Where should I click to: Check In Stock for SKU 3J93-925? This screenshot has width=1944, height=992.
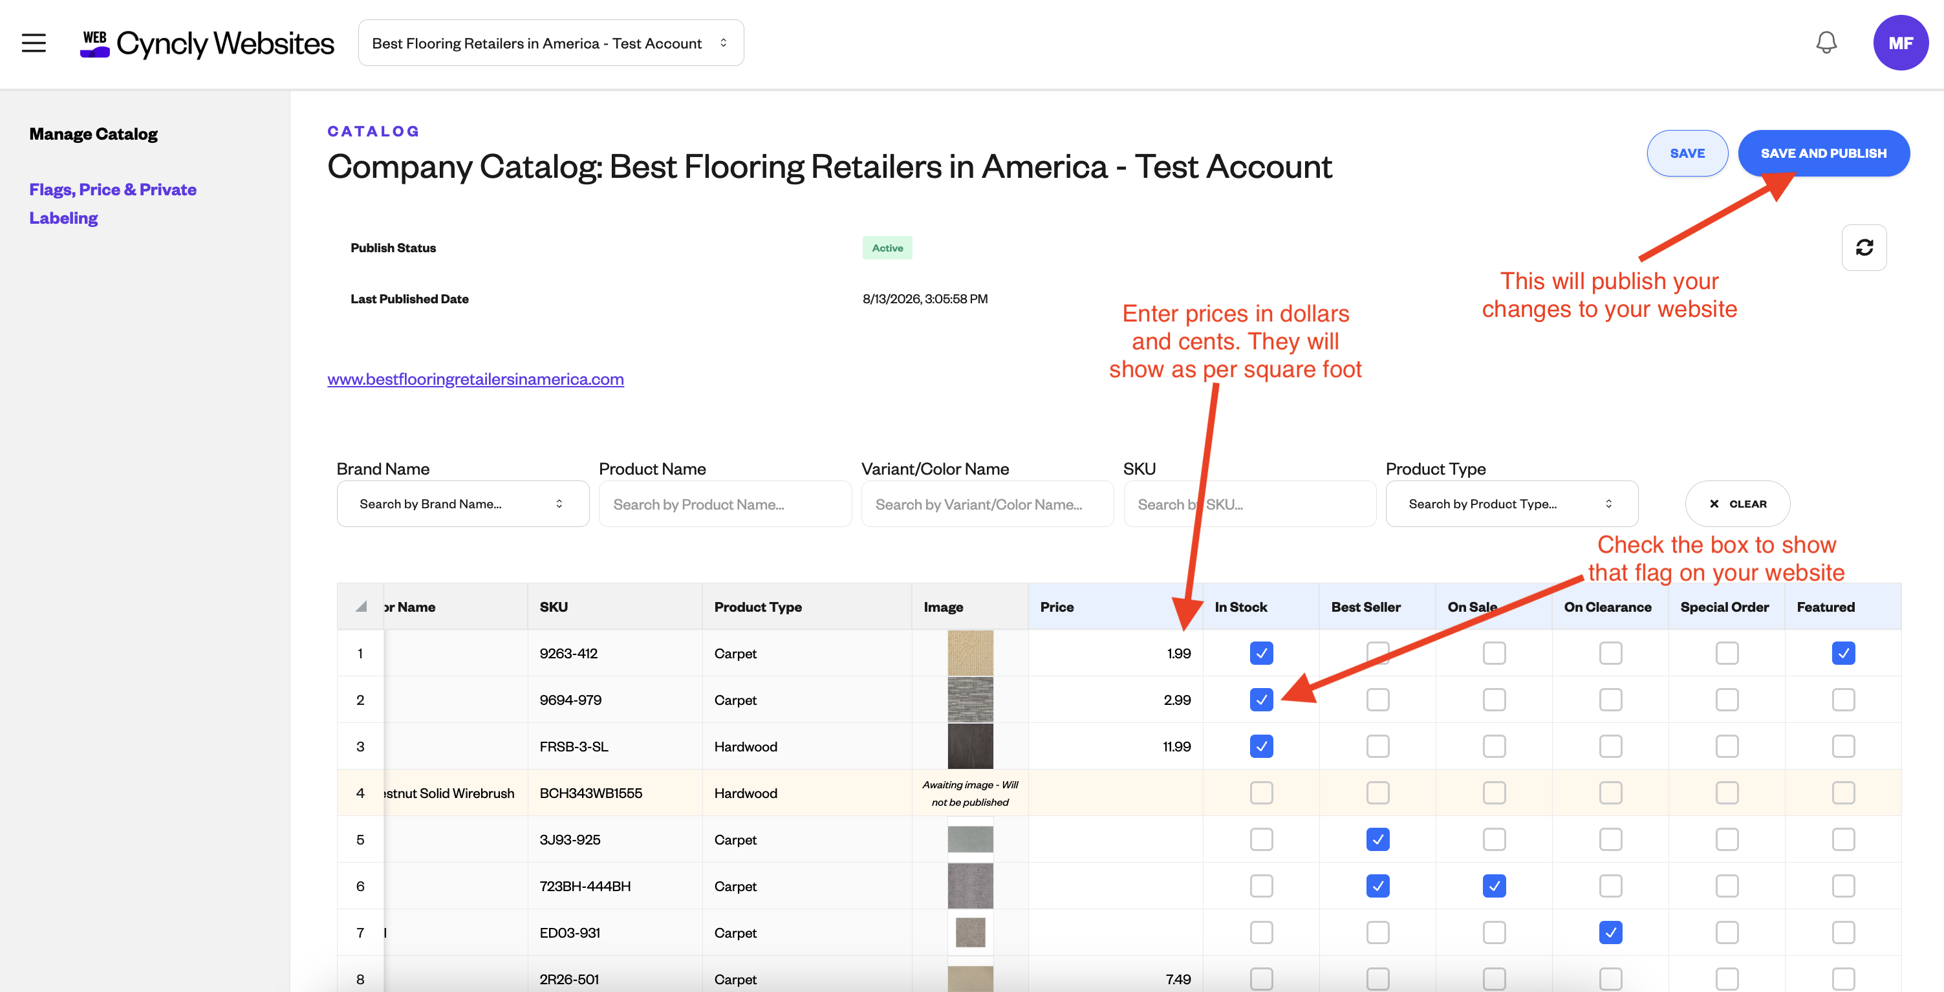click(x=1261, y=839)
